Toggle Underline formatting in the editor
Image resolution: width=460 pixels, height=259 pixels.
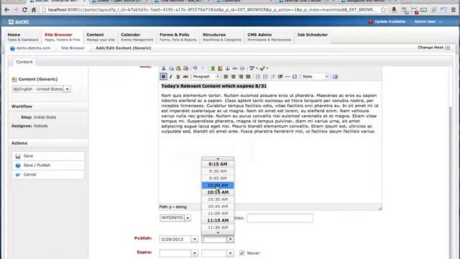[x=178, y=77]
